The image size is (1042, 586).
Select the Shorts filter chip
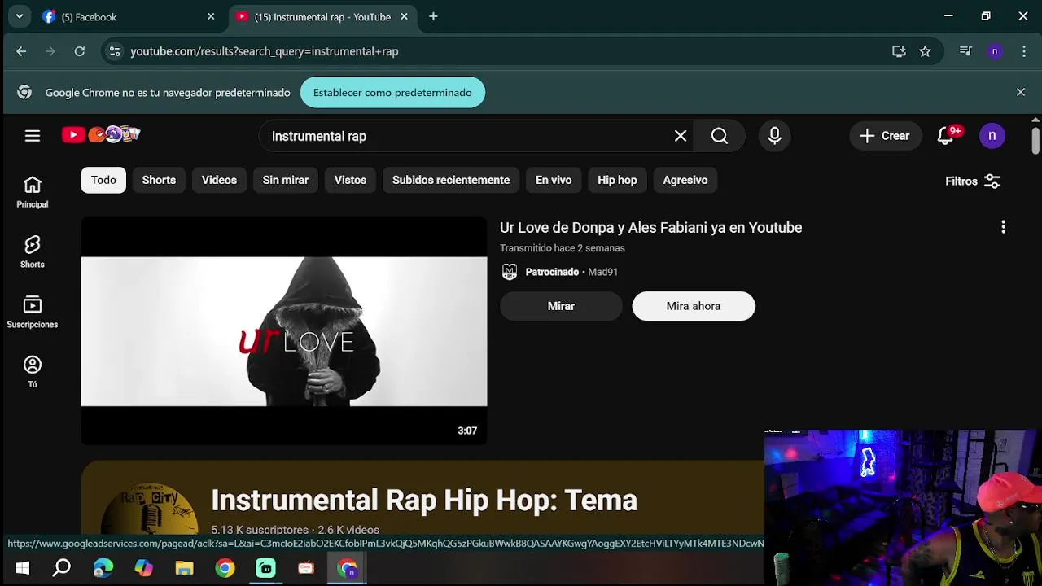click(x=159, y=180)
